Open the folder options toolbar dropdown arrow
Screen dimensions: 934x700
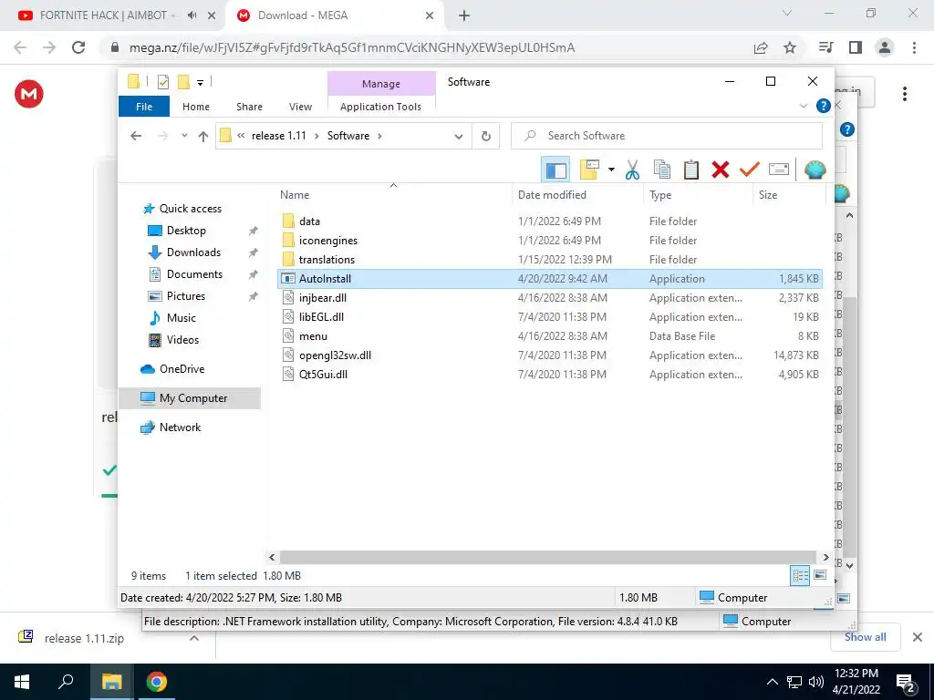[x=611, y=170]
